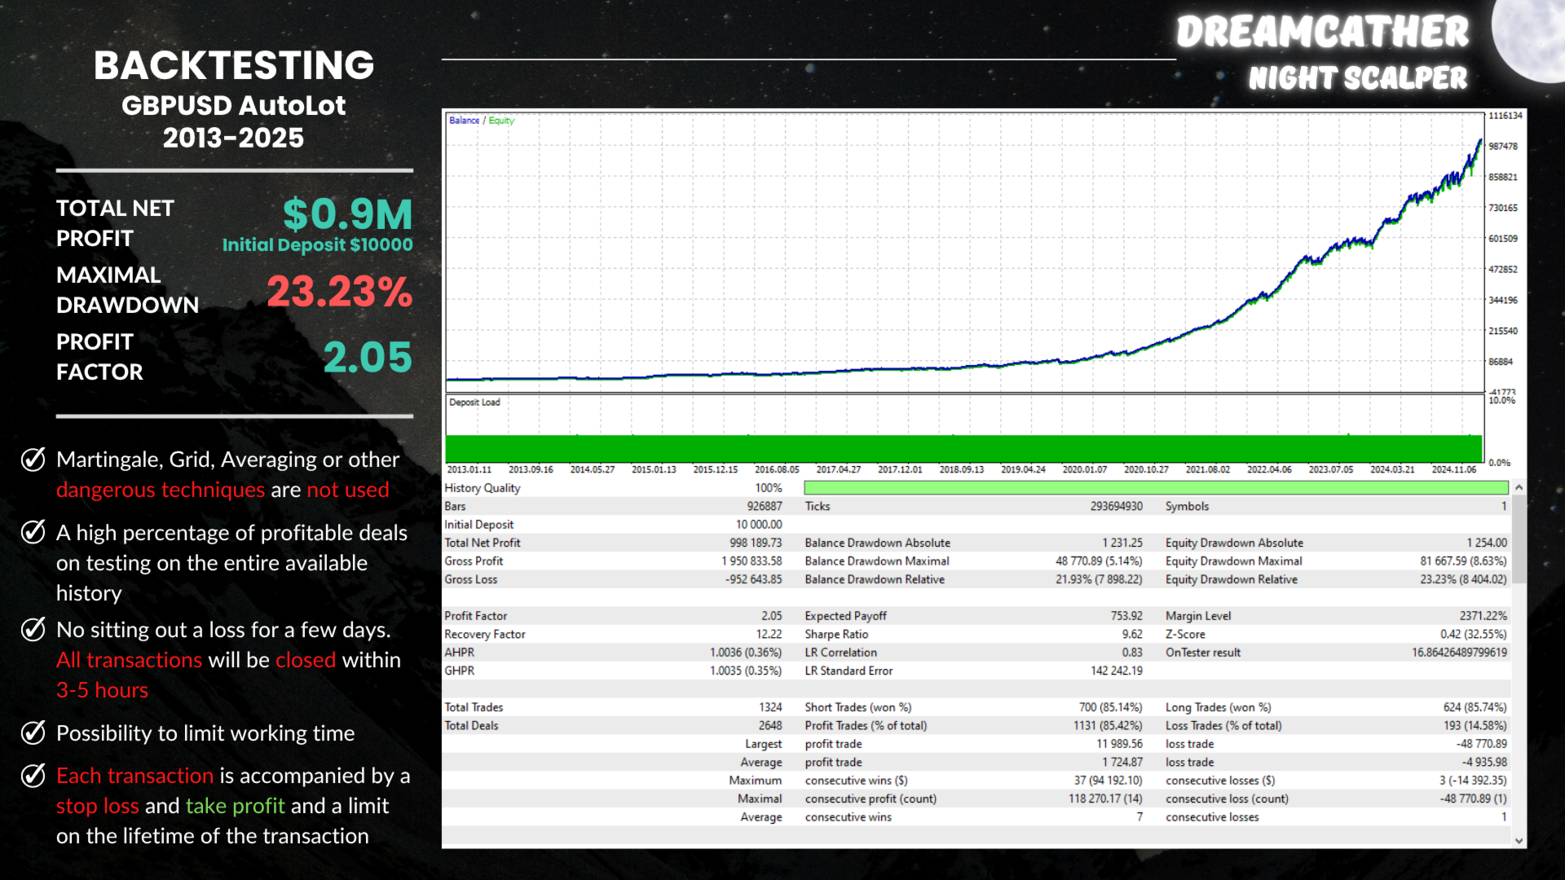
Task: Click the Deposit Load panel label
Action: tap(474, 403)
